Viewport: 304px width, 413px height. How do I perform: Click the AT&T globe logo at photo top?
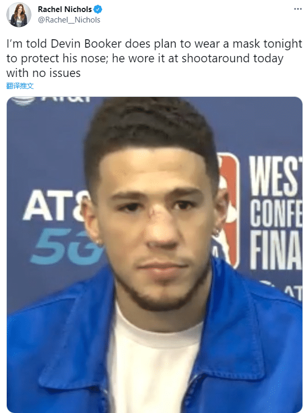23,101
